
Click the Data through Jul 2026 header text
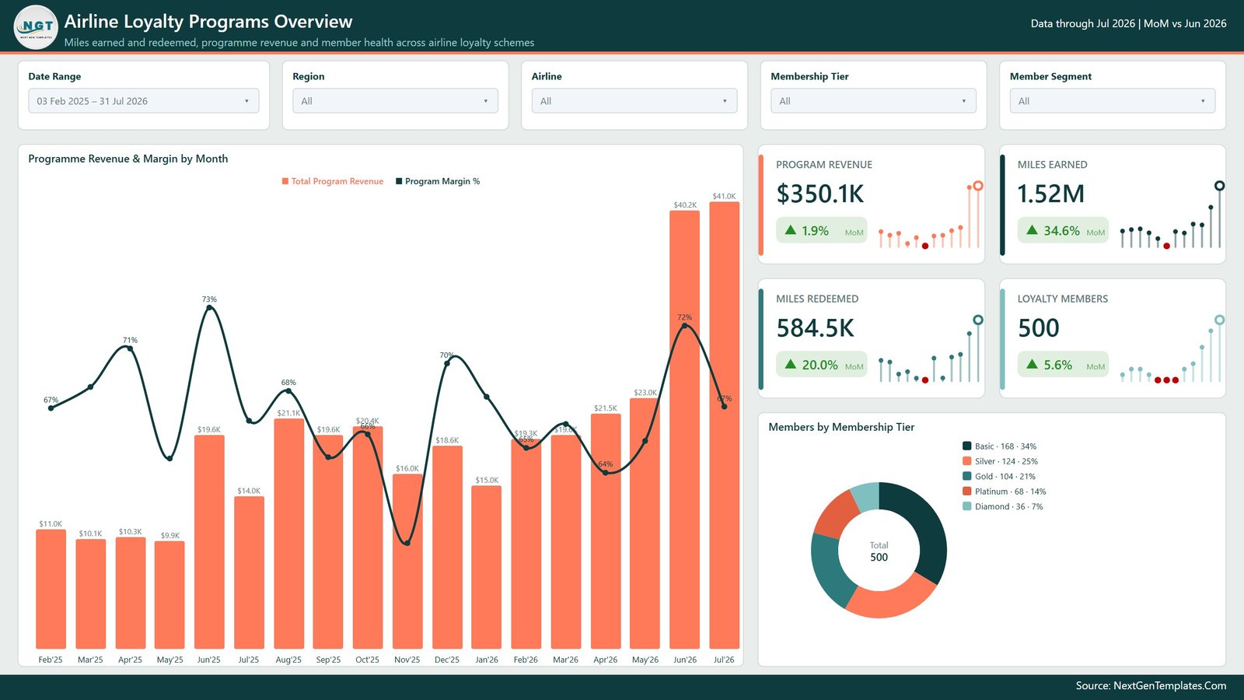(1128, 24)
